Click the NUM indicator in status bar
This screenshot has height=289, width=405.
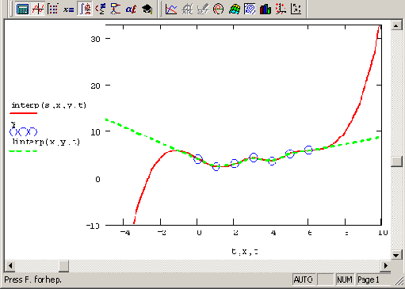point(345,279)
